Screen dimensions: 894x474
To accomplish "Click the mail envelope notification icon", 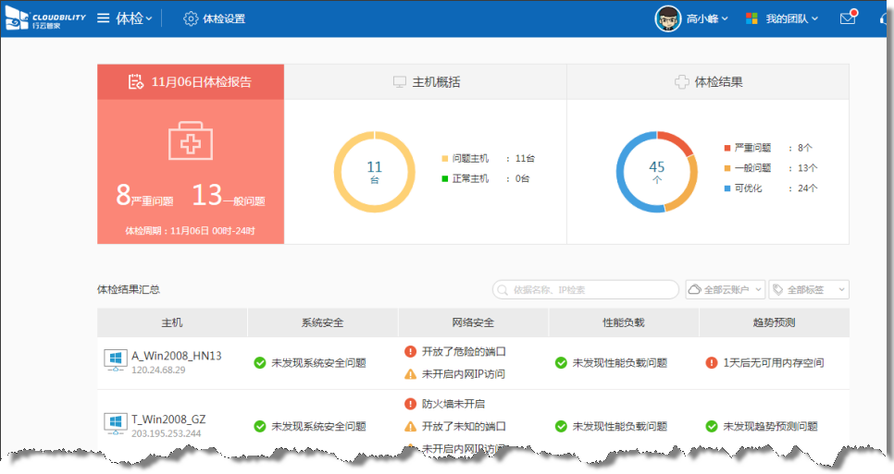I will point(847,18).
